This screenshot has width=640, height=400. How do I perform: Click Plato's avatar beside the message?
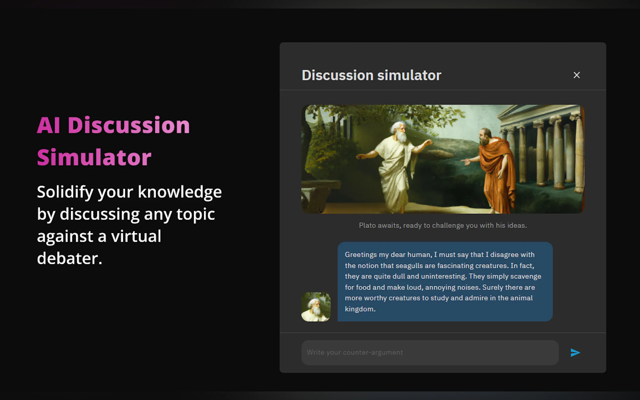pos(316,307)
